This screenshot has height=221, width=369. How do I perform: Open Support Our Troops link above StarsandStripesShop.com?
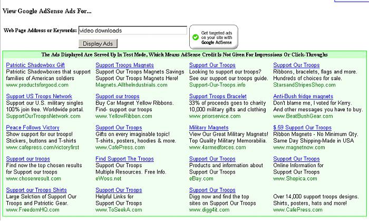coord(296,65)
